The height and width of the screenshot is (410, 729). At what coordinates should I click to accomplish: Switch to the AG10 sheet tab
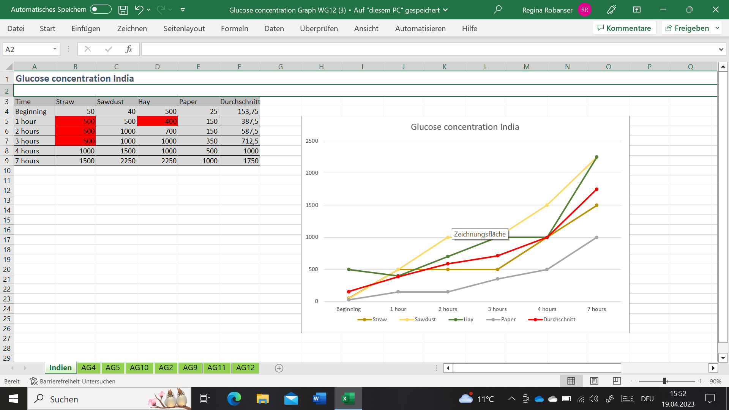click(x=139, y=367)
